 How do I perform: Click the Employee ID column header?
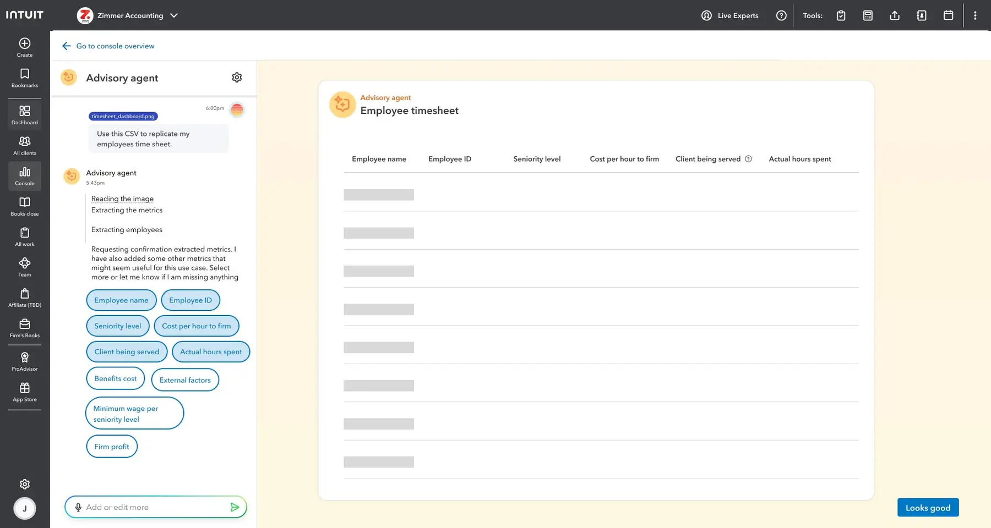450,159
